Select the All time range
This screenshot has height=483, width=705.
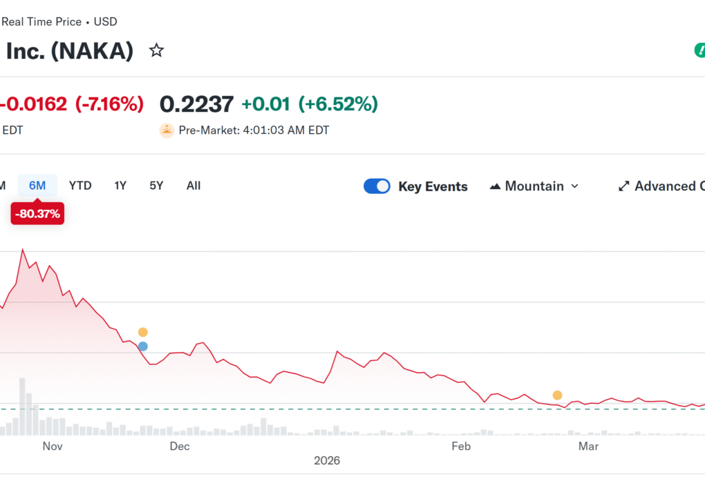[x=193, y=186]
